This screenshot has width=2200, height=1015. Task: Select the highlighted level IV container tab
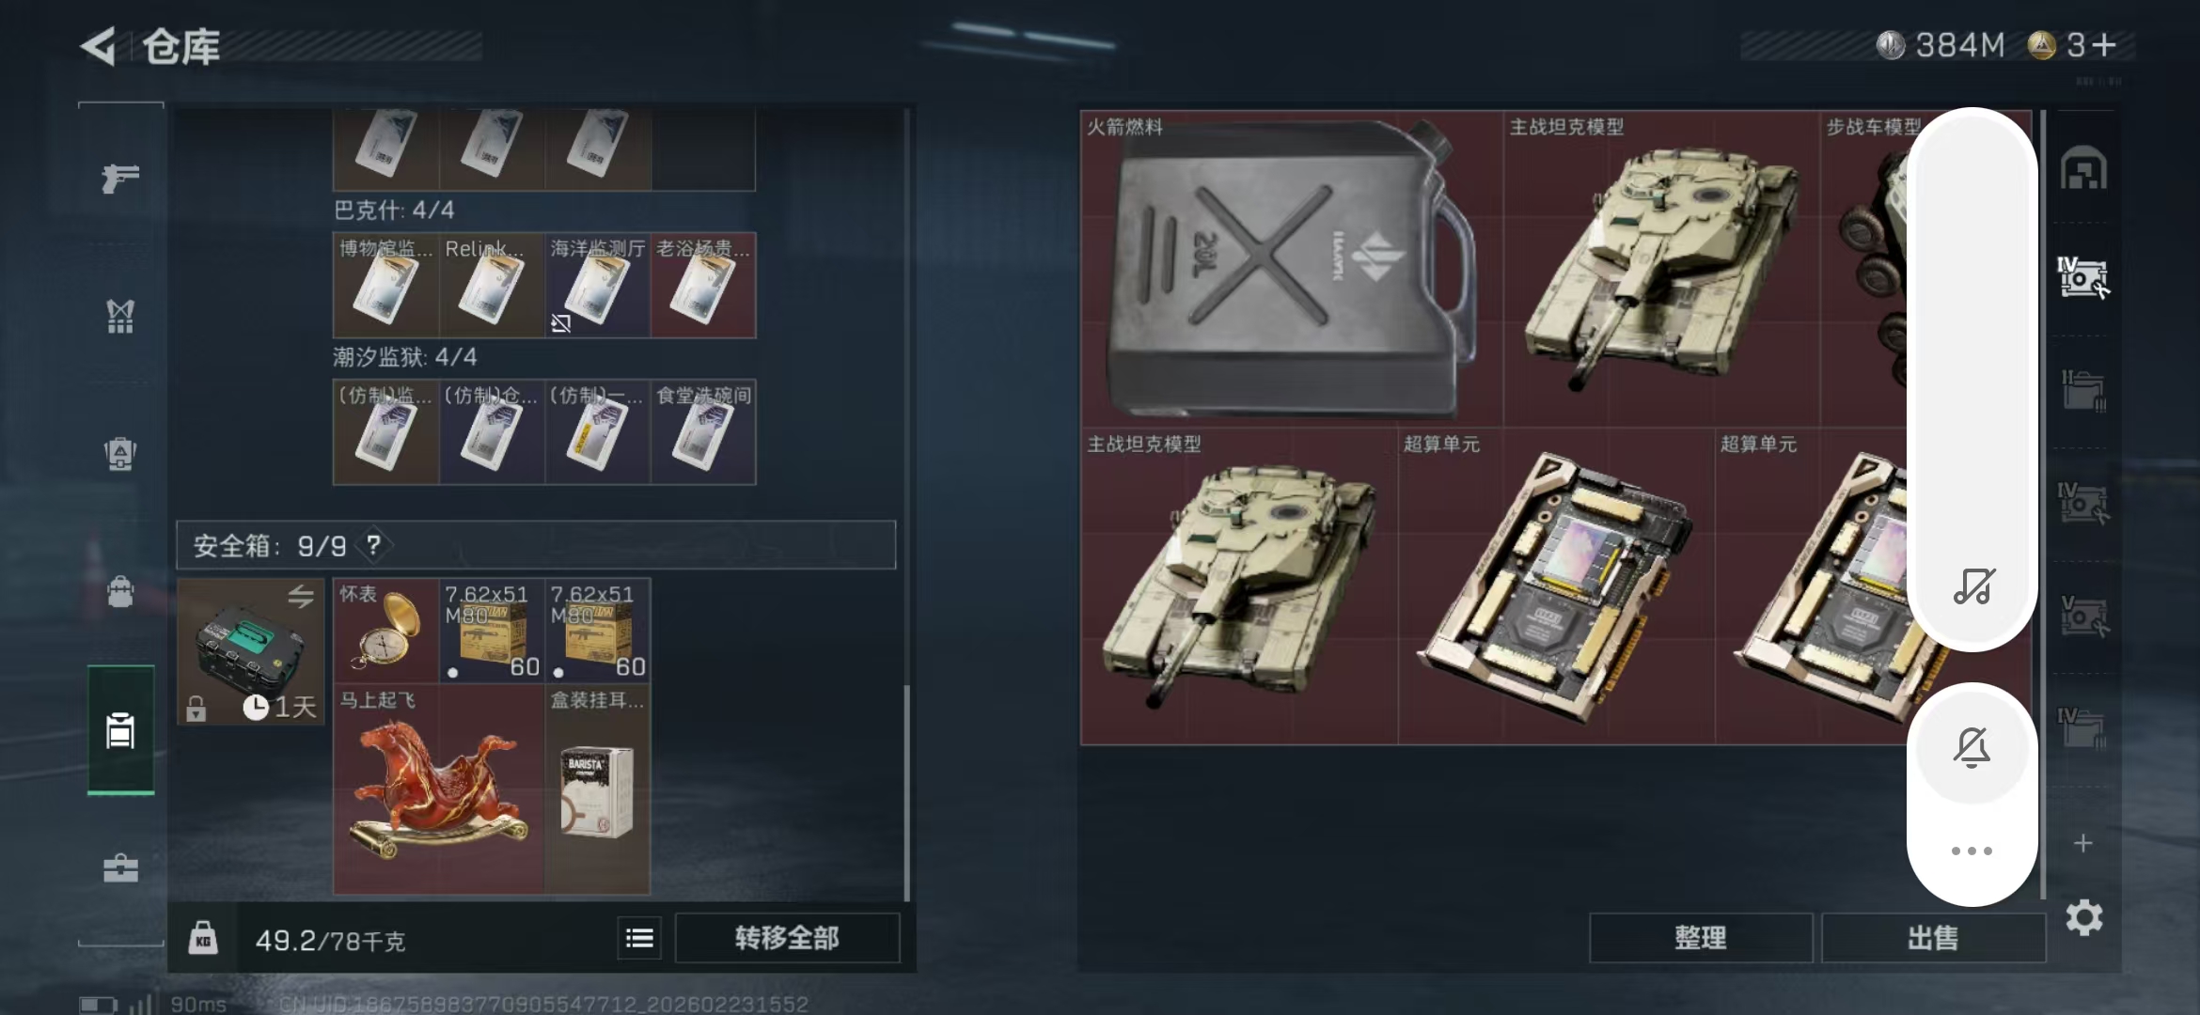(2083, 278)
